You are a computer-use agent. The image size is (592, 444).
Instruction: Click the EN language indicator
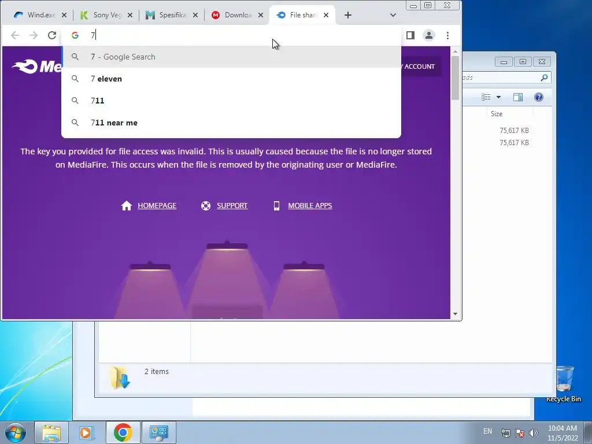point(487,431)
